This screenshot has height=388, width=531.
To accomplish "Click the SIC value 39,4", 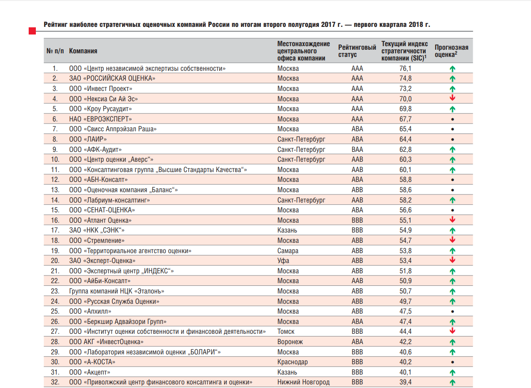I will (x=405, y=382).
